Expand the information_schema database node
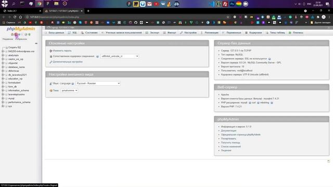 point(3,90)
